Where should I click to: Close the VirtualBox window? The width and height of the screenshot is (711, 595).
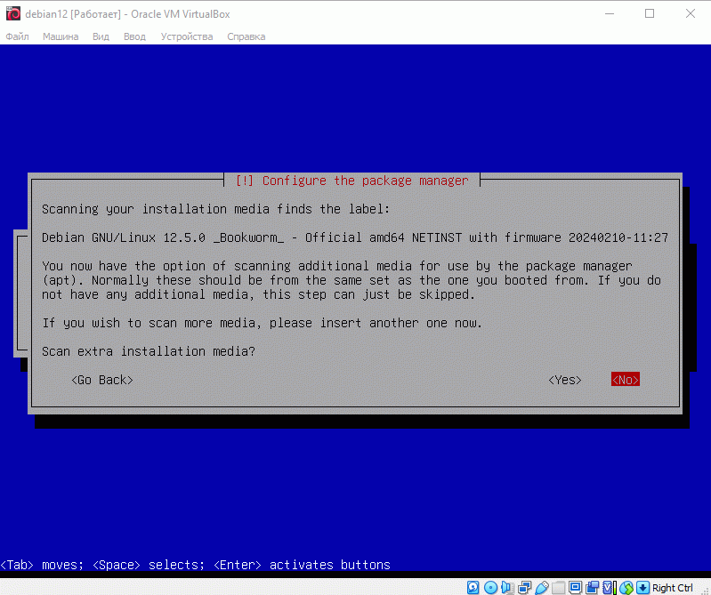point(691,13)
